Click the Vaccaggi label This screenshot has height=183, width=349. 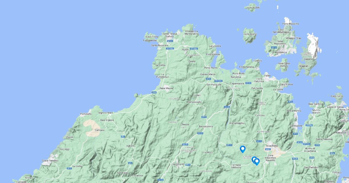click(x=64, y=149)
